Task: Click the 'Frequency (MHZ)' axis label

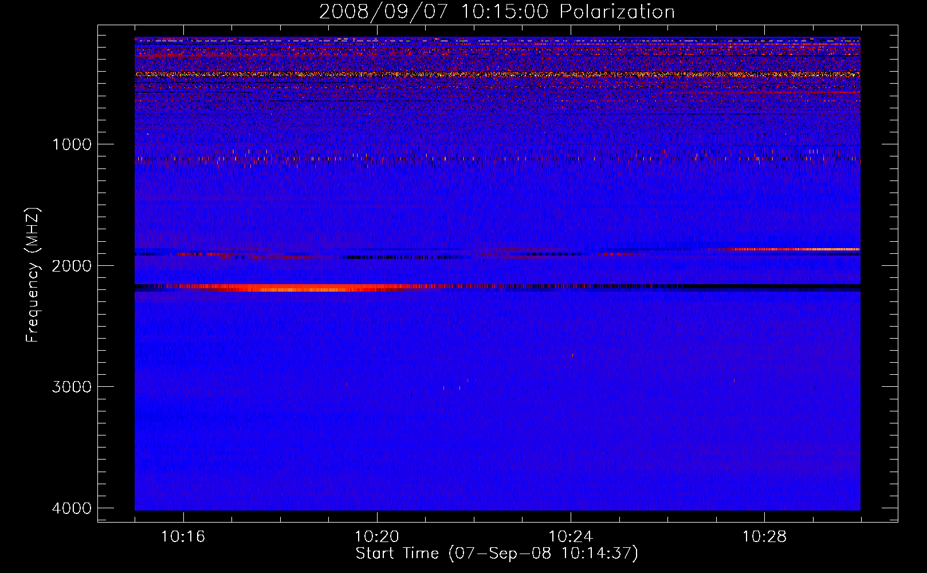Action: pyautogui.click(x=33, y=275)
